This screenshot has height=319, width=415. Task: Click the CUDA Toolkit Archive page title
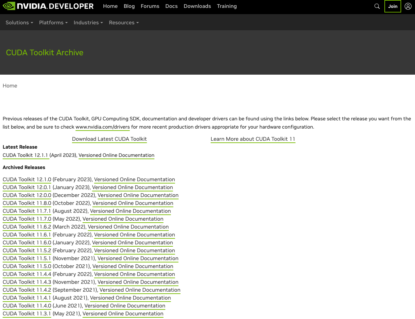tap(45, 53)
